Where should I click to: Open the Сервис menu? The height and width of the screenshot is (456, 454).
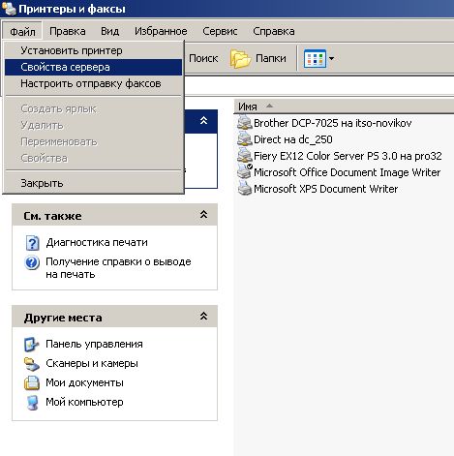tap(220, 31)
